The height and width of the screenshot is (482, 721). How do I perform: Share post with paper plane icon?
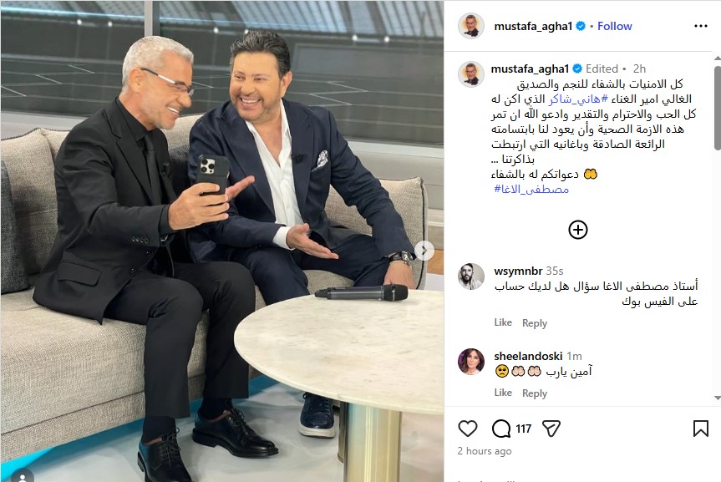(551, 429)
